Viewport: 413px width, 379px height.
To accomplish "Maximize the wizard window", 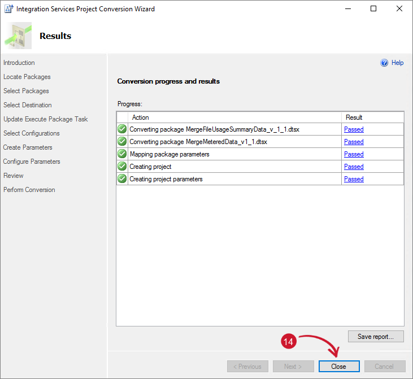I will click(373, 9).
